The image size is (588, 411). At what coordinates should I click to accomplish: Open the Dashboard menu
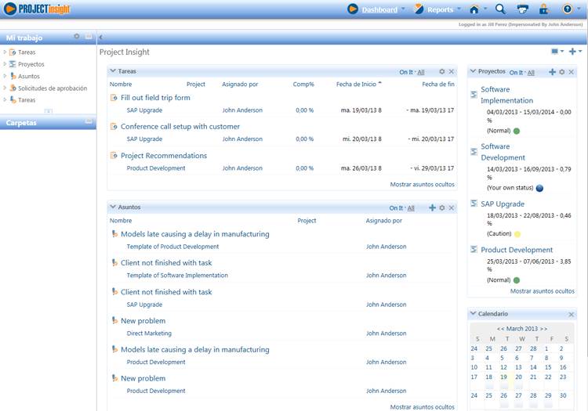point(379,9)
